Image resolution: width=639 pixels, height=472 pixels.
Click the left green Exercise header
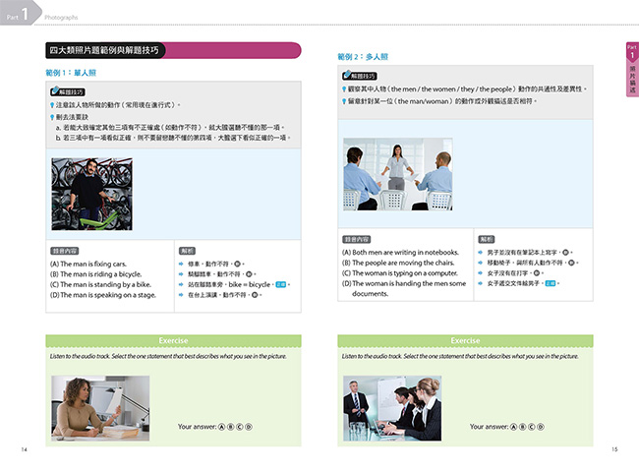(x=173, y=341)
